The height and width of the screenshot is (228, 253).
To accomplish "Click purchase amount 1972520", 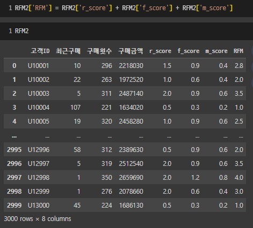I will tap(131, 80).
